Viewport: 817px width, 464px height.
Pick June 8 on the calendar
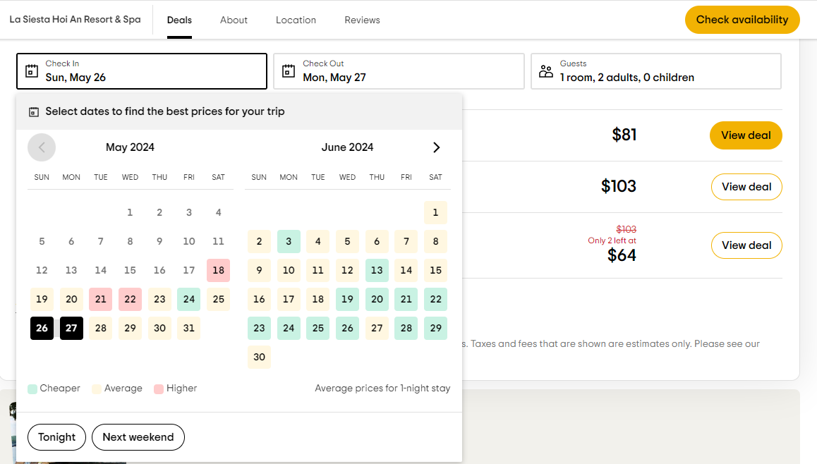(435, 242)
